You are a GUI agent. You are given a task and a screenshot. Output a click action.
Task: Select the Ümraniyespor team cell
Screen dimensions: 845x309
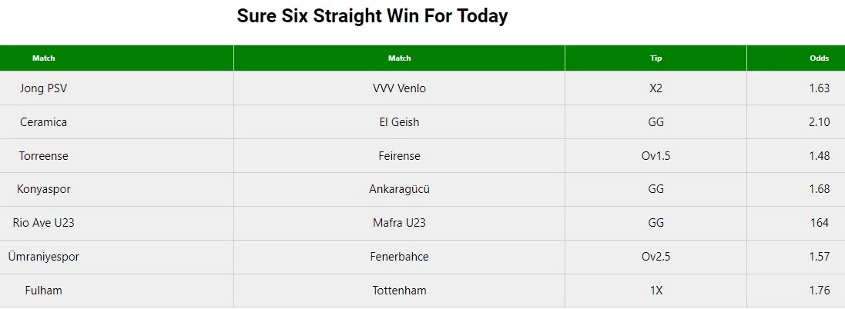44,257
